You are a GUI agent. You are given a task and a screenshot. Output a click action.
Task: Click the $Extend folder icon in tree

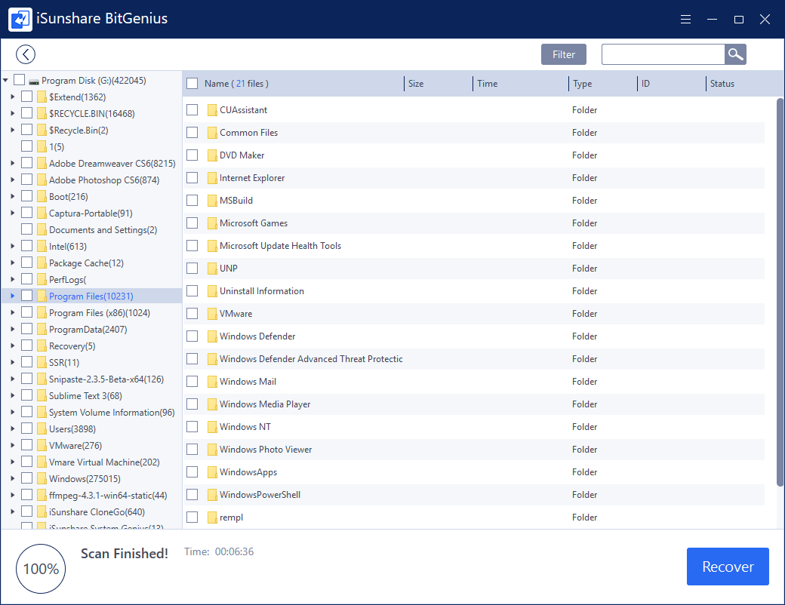[42, 97]
